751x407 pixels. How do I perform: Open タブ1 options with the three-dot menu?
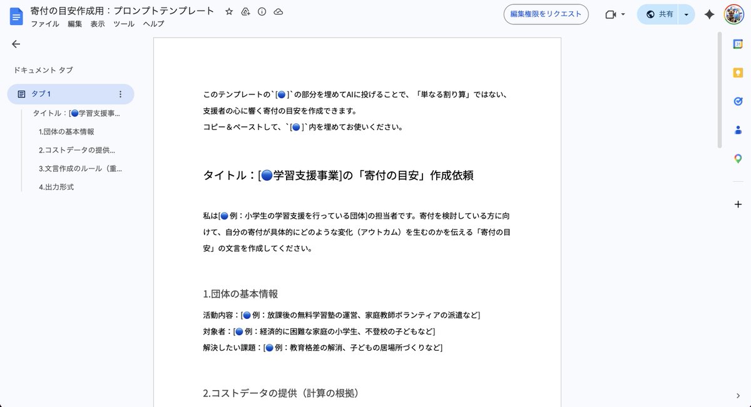point(121,93)
